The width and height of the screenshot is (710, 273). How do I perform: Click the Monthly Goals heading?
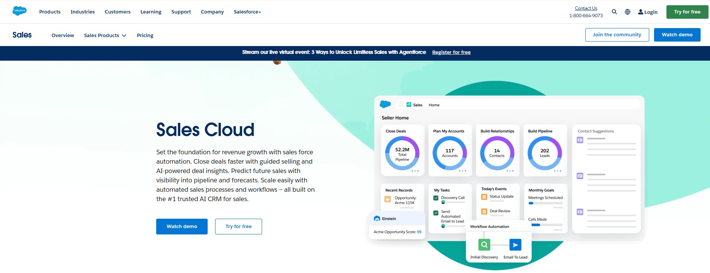[541, 190]
